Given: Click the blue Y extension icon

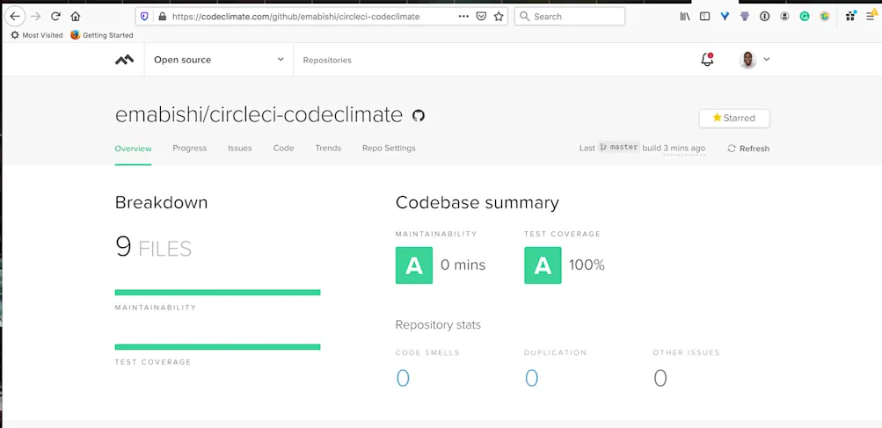Looking at the screenshot, I should 725,17.
